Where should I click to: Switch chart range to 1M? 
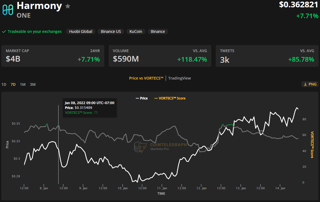coord(23,84)
